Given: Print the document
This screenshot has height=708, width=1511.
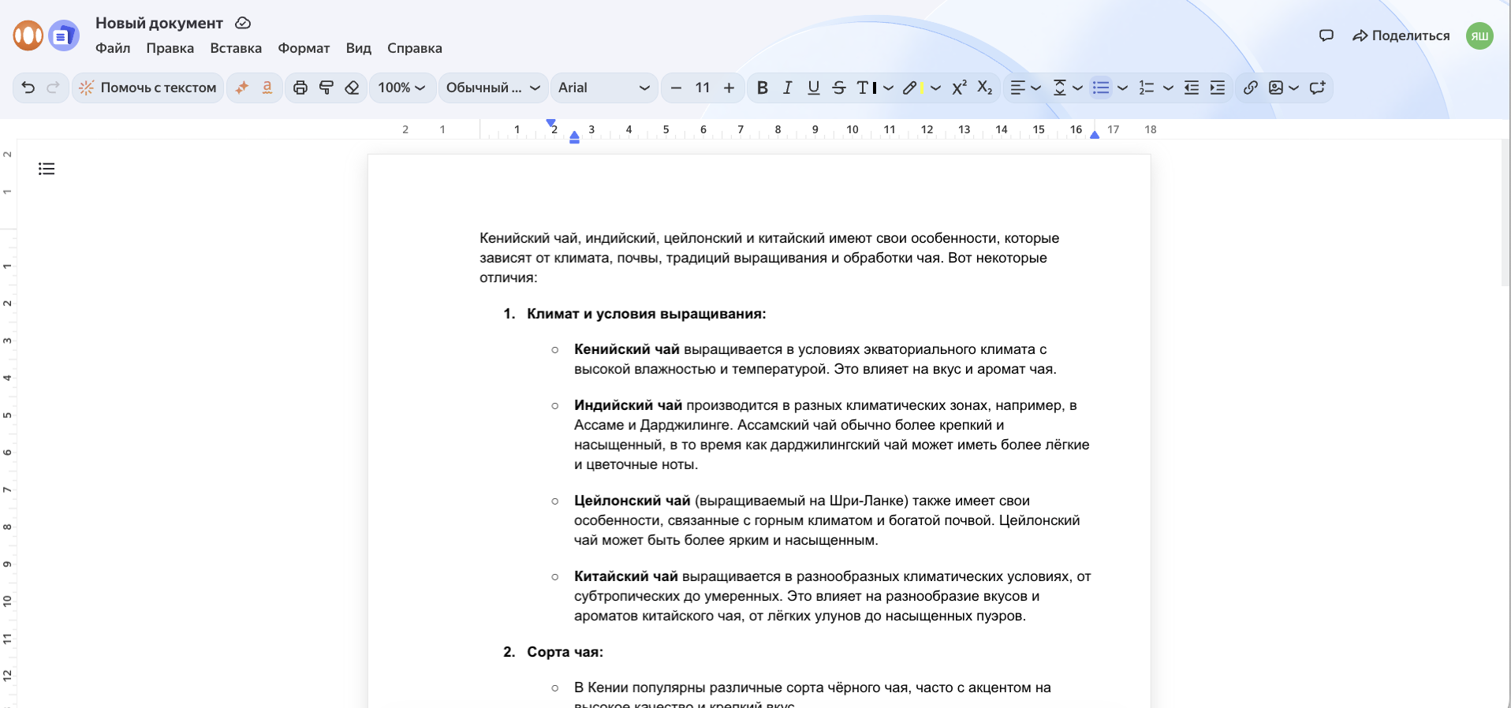Looking at the screenshot, I should point(300,88).
